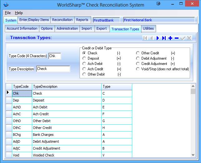Delete record with minus icon
Image resolution: width=201 pixels, height=163 pixels.
point(177,38)
